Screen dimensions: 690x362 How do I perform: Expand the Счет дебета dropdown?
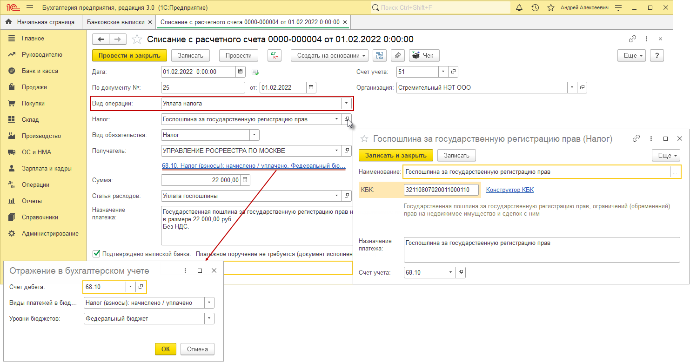(x=131, y=287)
